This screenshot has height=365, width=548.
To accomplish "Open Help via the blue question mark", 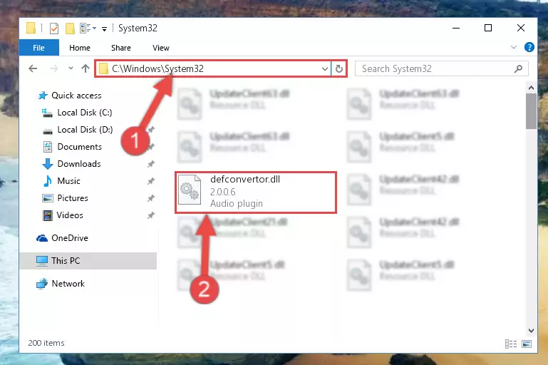I will click(529, 47).
